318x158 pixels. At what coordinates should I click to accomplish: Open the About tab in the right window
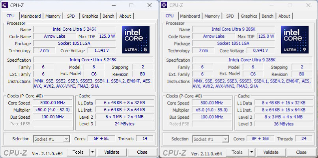284,16
